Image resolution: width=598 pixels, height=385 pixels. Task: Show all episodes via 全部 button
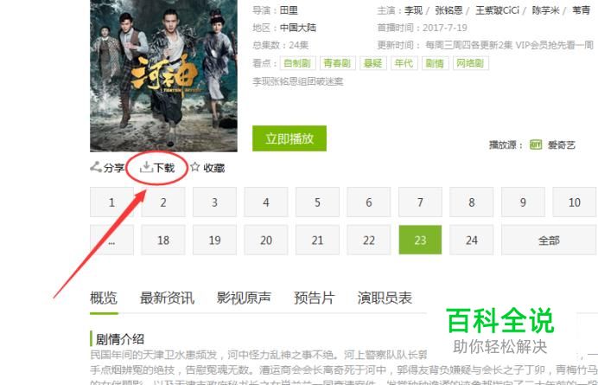click(x=550, y=240)
